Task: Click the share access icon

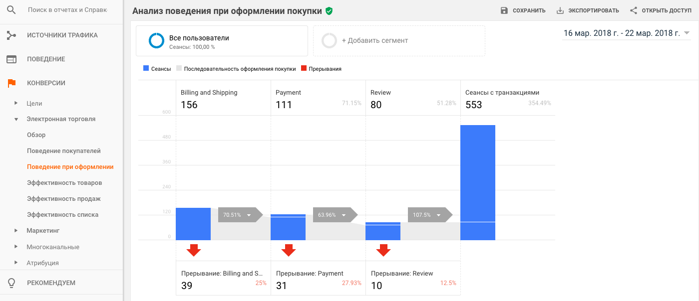Action: [x=634, y=10]
